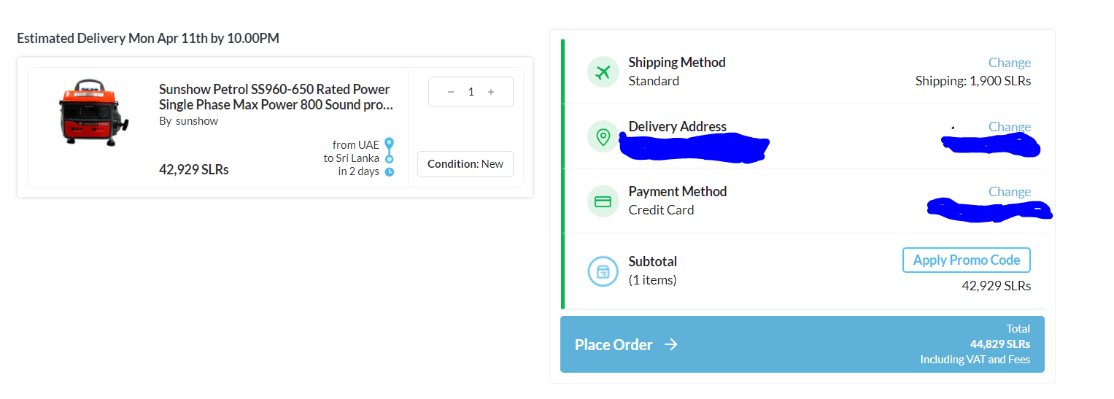The height and width of the screenshot is (399, 1114).
Task: Click the route circle icon beside 'to Sri Lanka'
Action: point(389,158)
